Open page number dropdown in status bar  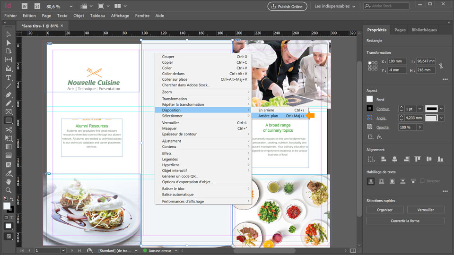click(x=63, y=250)
